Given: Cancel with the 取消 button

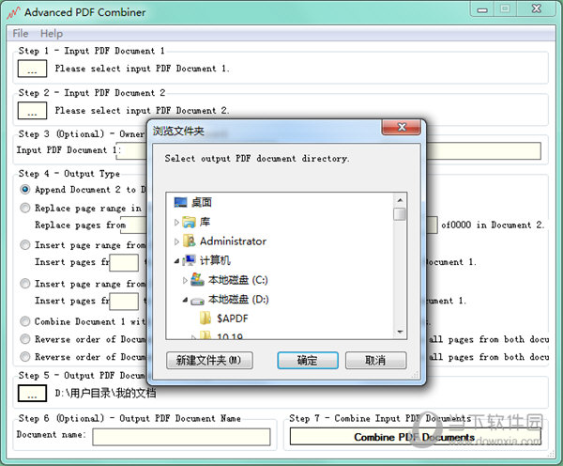Looking at the screenshot, I should (375, 360).
